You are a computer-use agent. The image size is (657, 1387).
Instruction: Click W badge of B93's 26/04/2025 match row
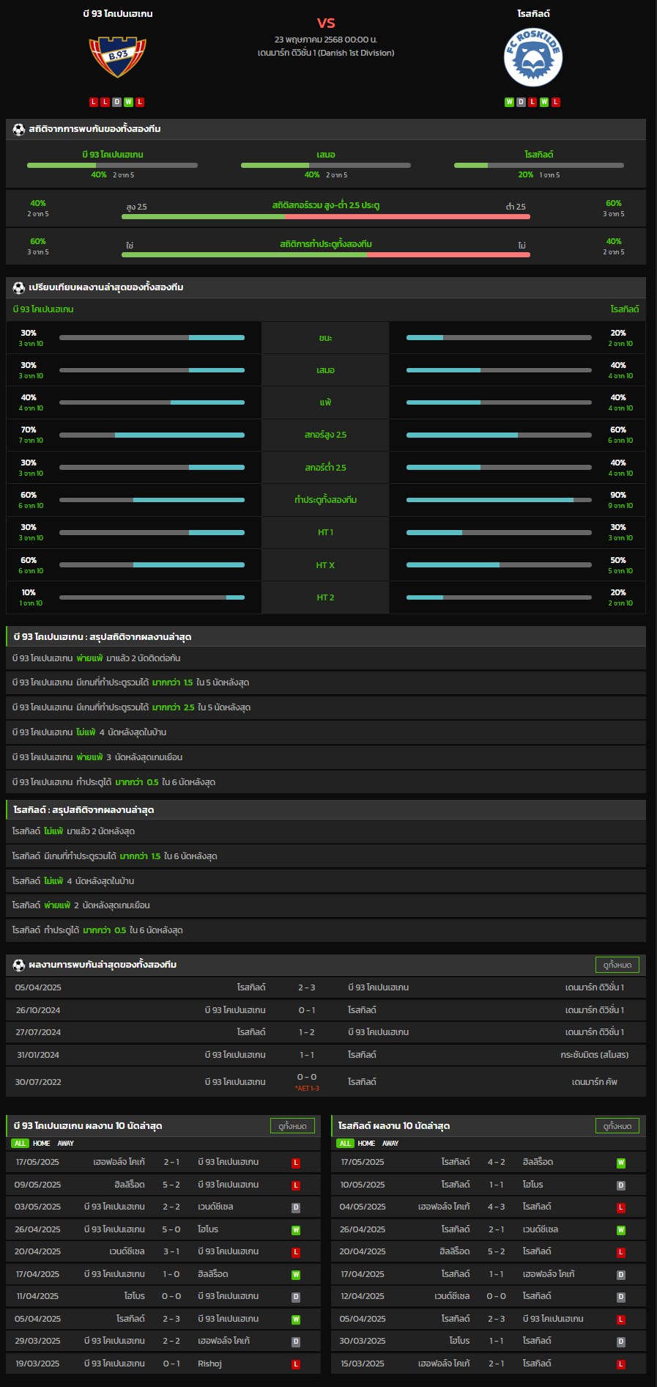(296, 1230)
